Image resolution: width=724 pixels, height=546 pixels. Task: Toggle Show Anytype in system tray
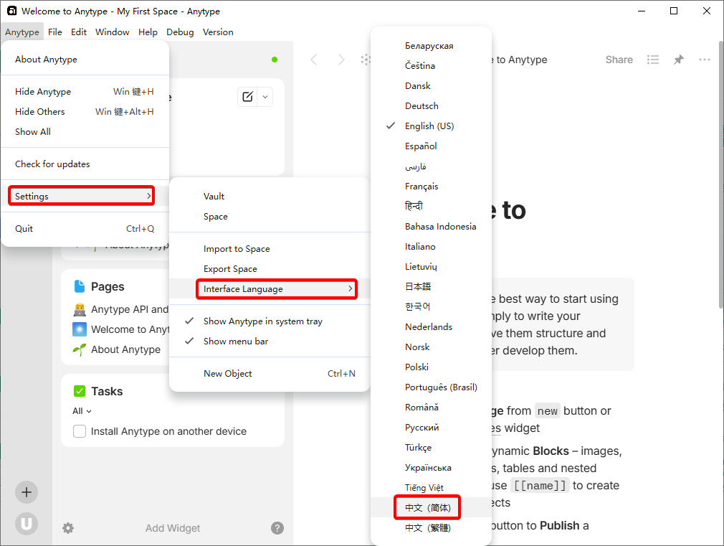(x=270, y=321)
